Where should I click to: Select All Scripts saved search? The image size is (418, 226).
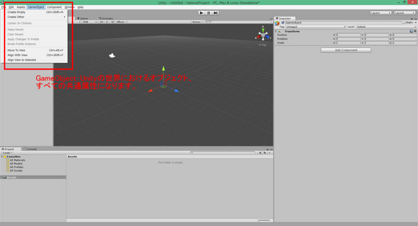[15, 171]
